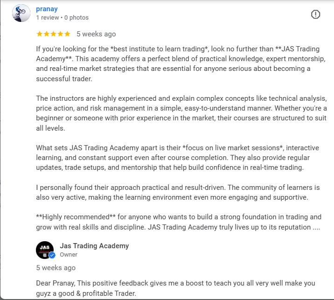Click the 'Owner' label under business name
334x300 pixels.
point(69,255)
